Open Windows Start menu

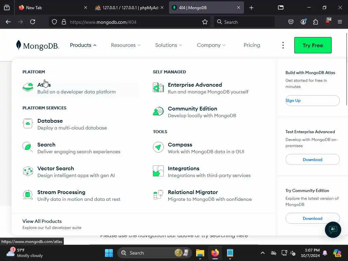109,253
